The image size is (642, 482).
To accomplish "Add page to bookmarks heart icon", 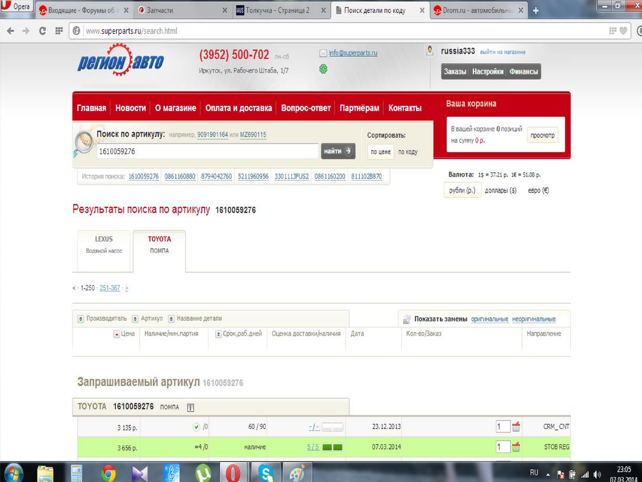I will point(623,31).
